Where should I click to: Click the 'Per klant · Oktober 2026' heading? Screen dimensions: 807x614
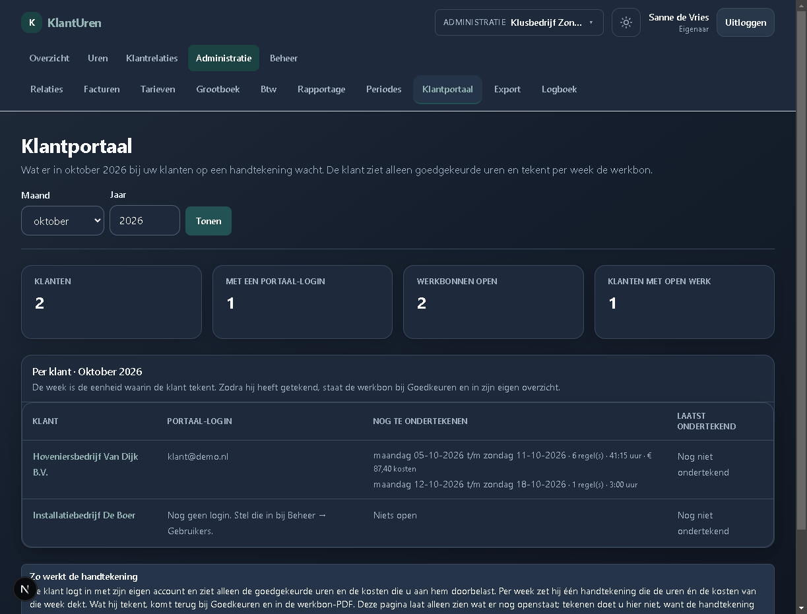tap(87, 371)
